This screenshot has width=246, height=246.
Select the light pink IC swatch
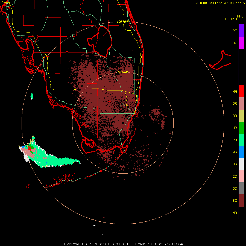pos(241,176)
